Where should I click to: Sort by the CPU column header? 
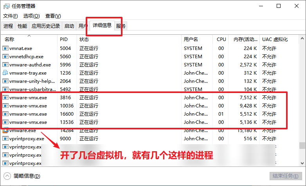[x=221, y=39]
